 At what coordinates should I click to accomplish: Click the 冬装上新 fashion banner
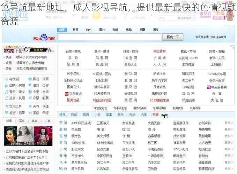coord(28,49)
